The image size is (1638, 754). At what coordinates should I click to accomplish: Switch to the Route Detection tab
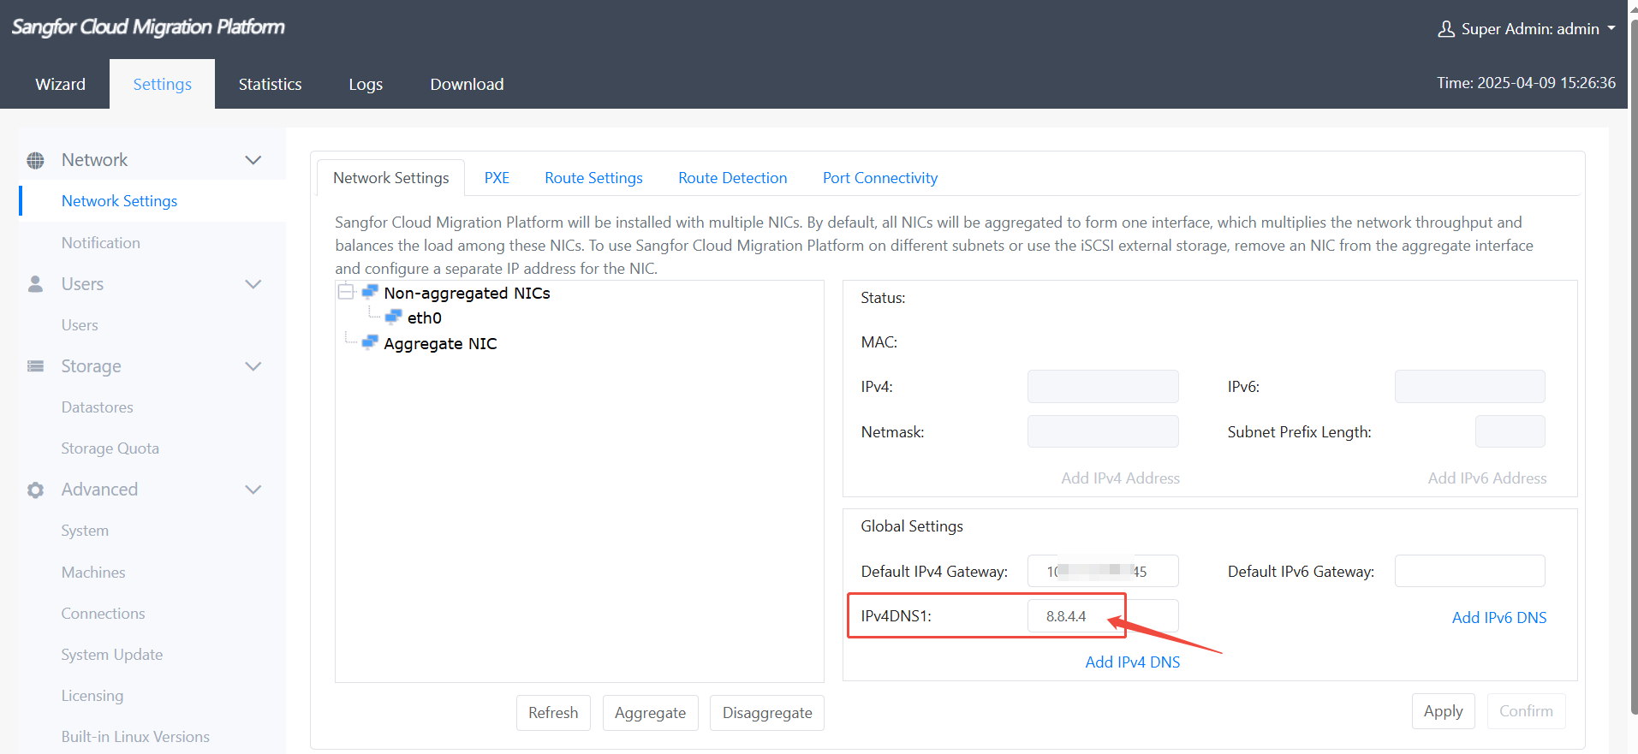733,178
